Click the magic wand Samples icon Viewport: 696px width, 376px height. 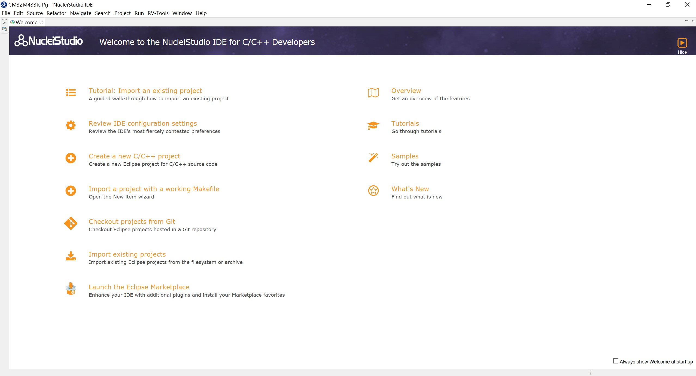tap(373, 158)
